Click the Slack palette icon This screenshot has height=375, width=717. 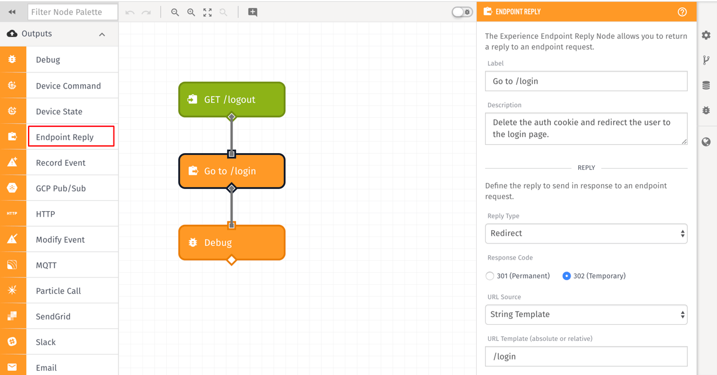click(13, 342)
